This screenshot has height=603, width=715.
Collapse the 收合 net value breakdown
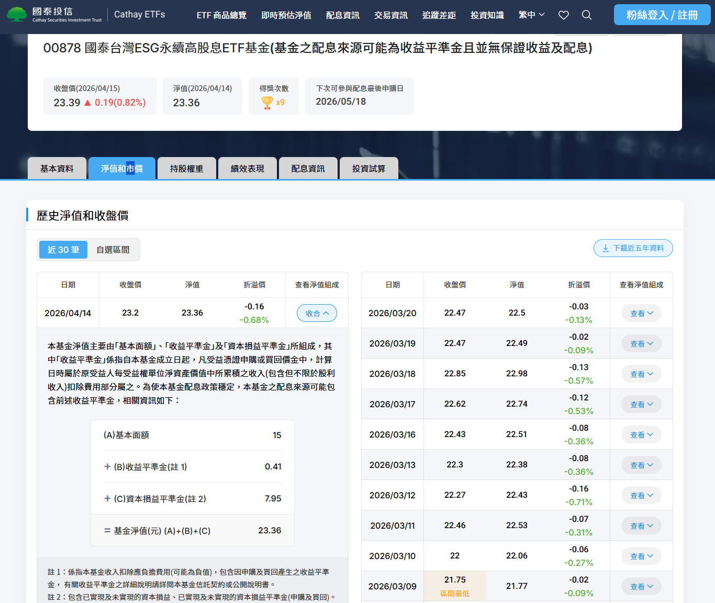point(317,312)
